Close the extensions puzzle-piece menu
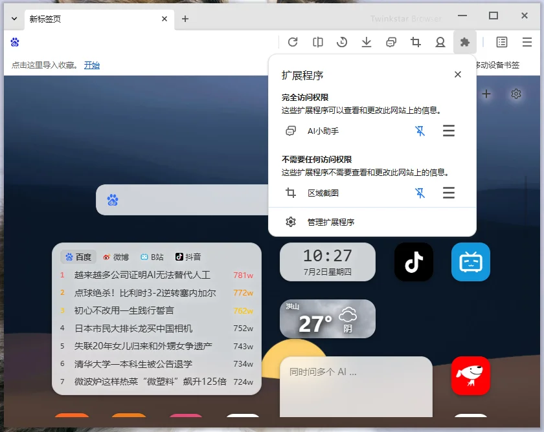 (465, 42)
